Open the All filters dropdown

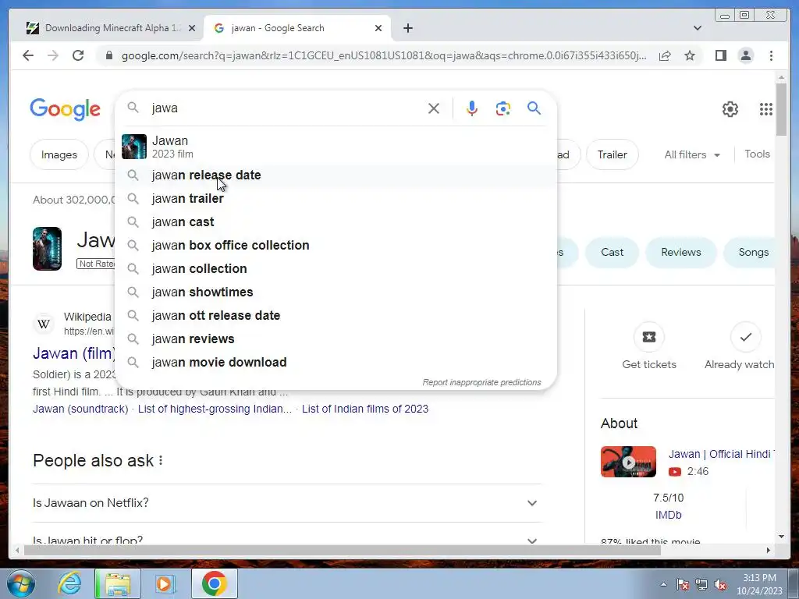692,155
